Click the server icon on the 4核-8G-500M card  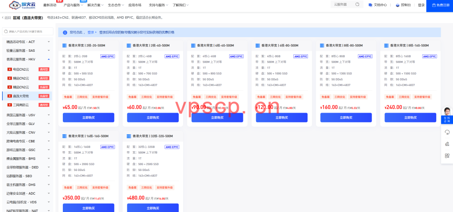(x=258, y=45)
